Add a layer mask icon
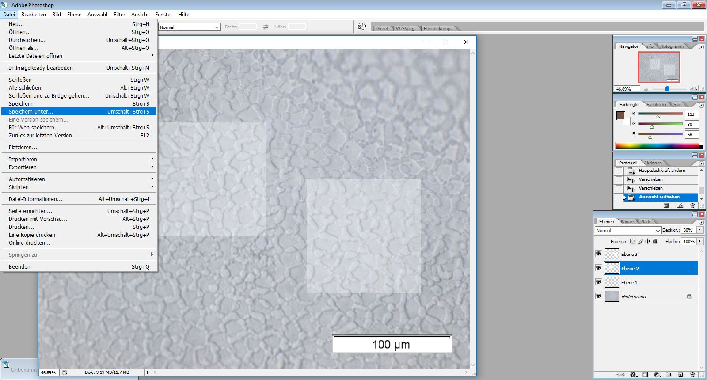 pos(645,375)
